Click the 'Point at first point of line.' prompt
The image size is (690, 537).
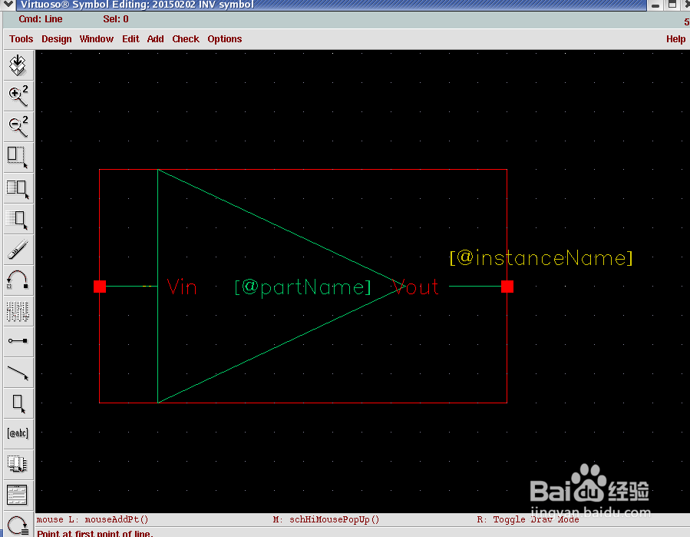coord(95,533)
